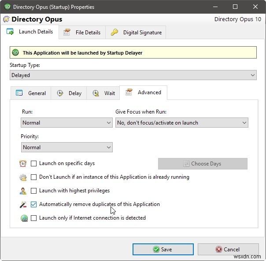Click red X icon on Cancel button
Viewport: 266px width, 261px height.
click(219, 249)
